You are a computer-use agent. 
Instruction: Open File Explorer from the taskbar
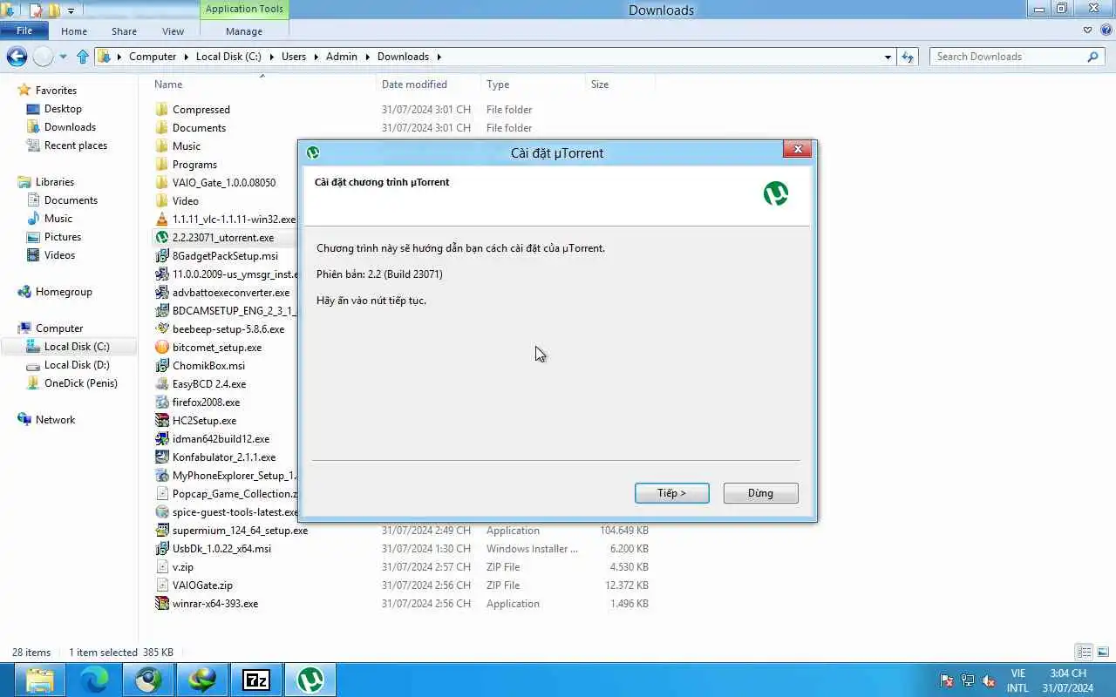40,680
